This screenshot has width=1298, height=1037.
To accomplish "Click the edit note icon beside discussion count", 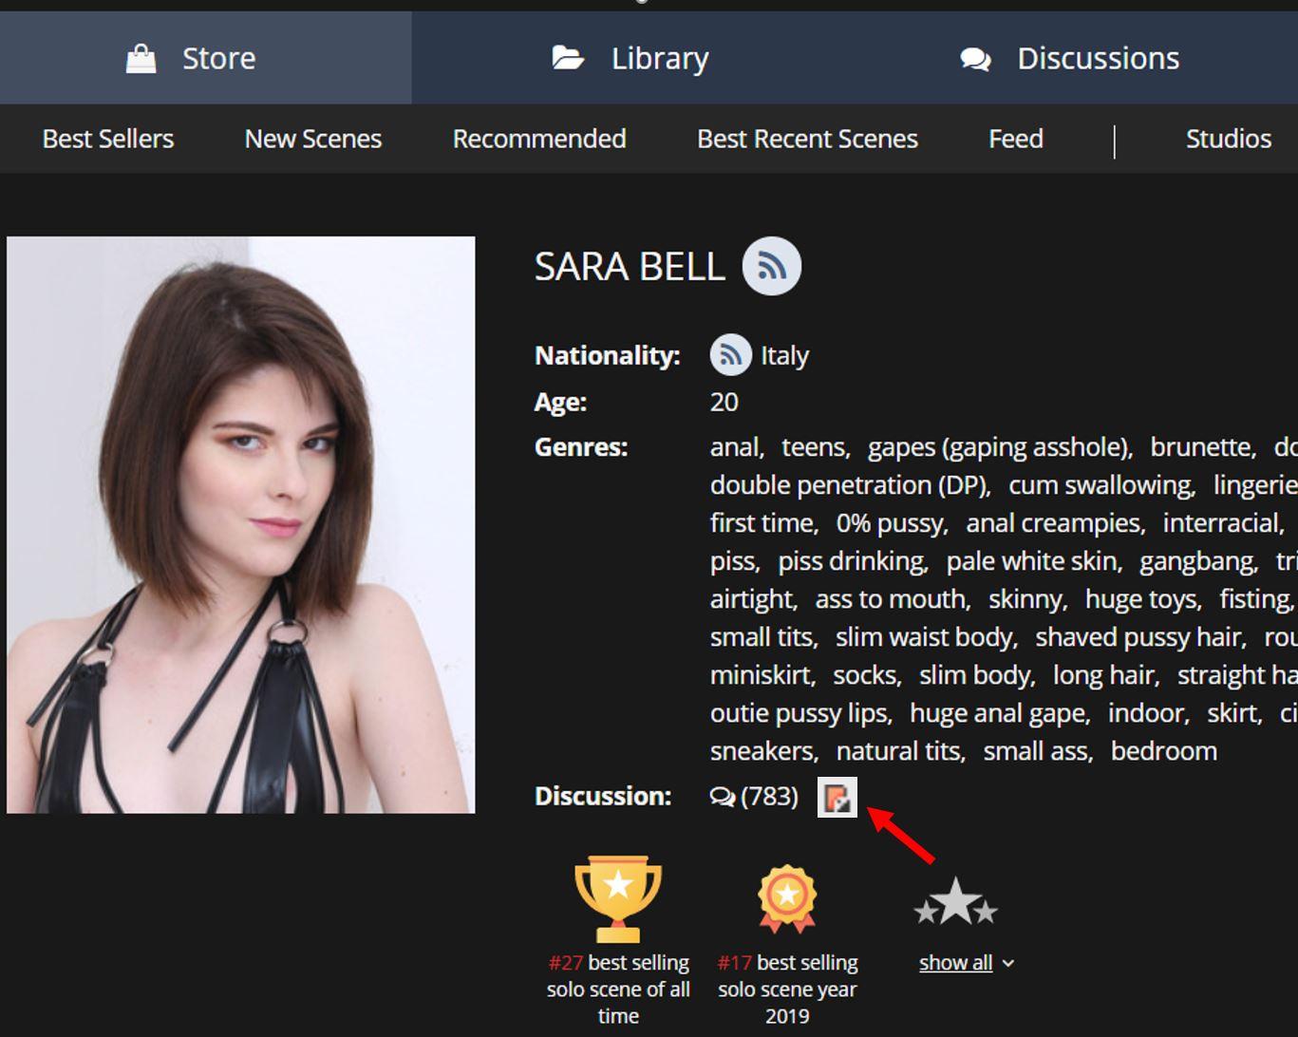I will pyautogui.click(x=837, y=797).
